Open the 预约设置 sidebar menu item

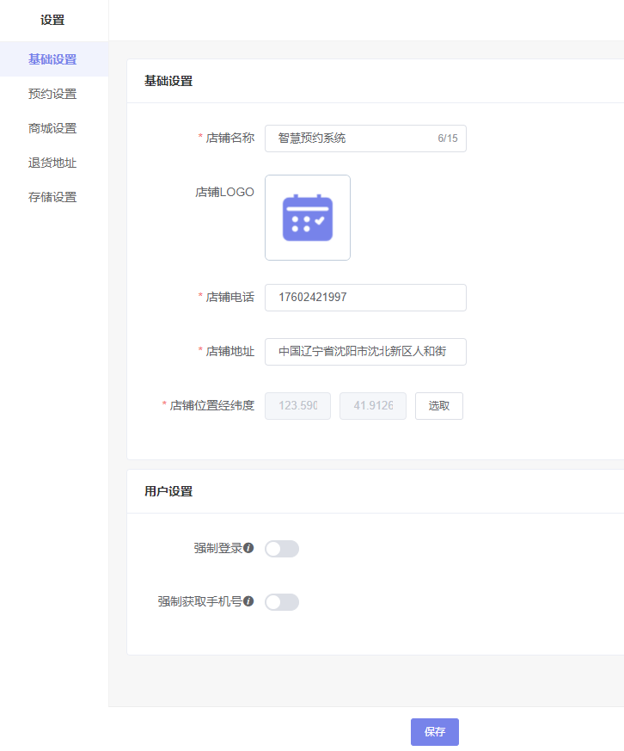pyautogui.click(x=52, y=94)
